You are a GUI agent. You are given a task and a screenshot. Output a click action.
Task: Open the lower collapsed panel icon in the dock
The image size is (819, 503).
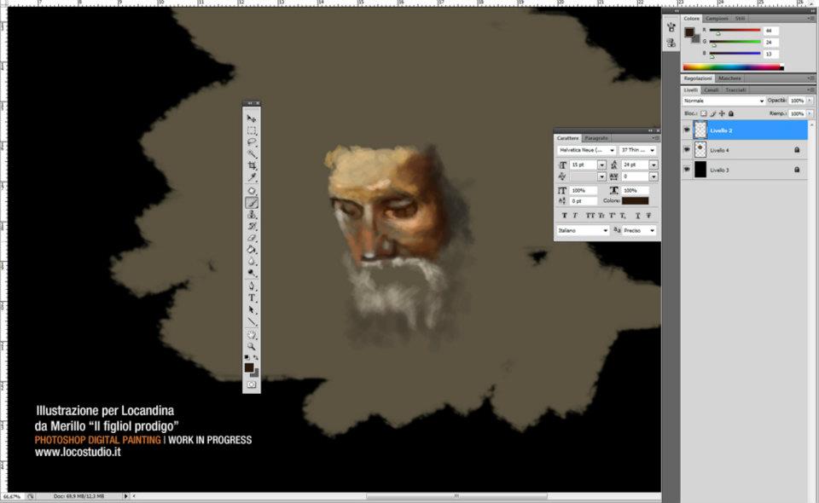pyautogui.click(x=671, y=43)
